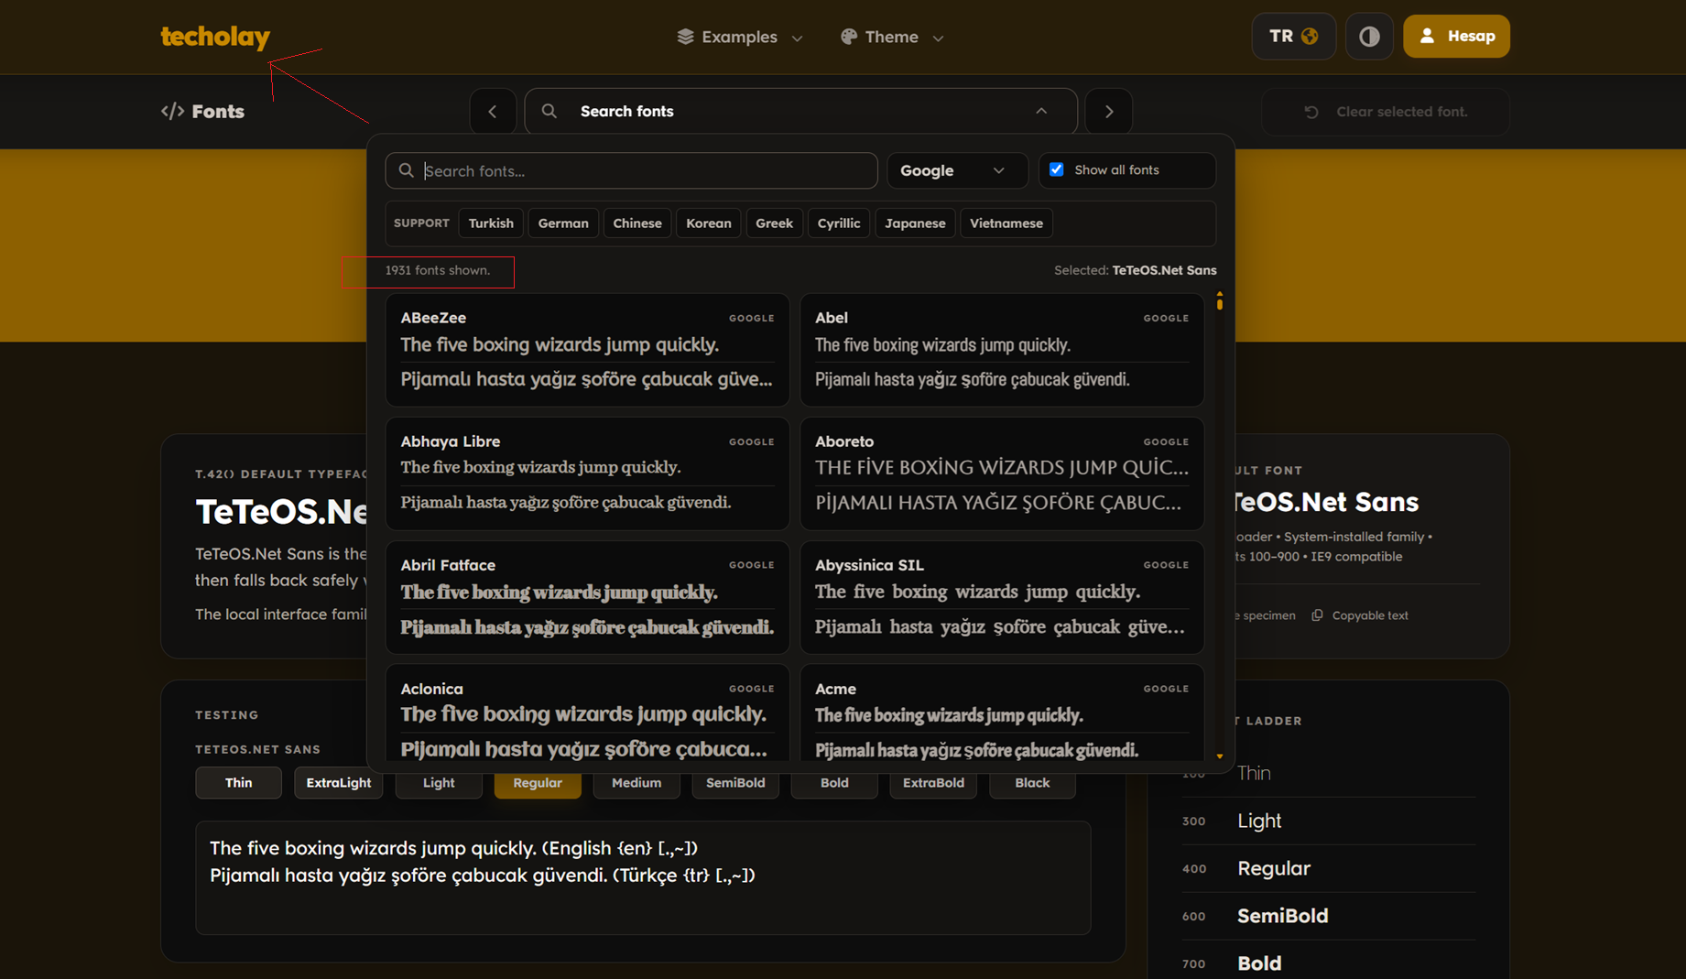Viewport: 1686px width, 979px height.
Task: Select the Abel font card
Action: (x=1002, y=350)
